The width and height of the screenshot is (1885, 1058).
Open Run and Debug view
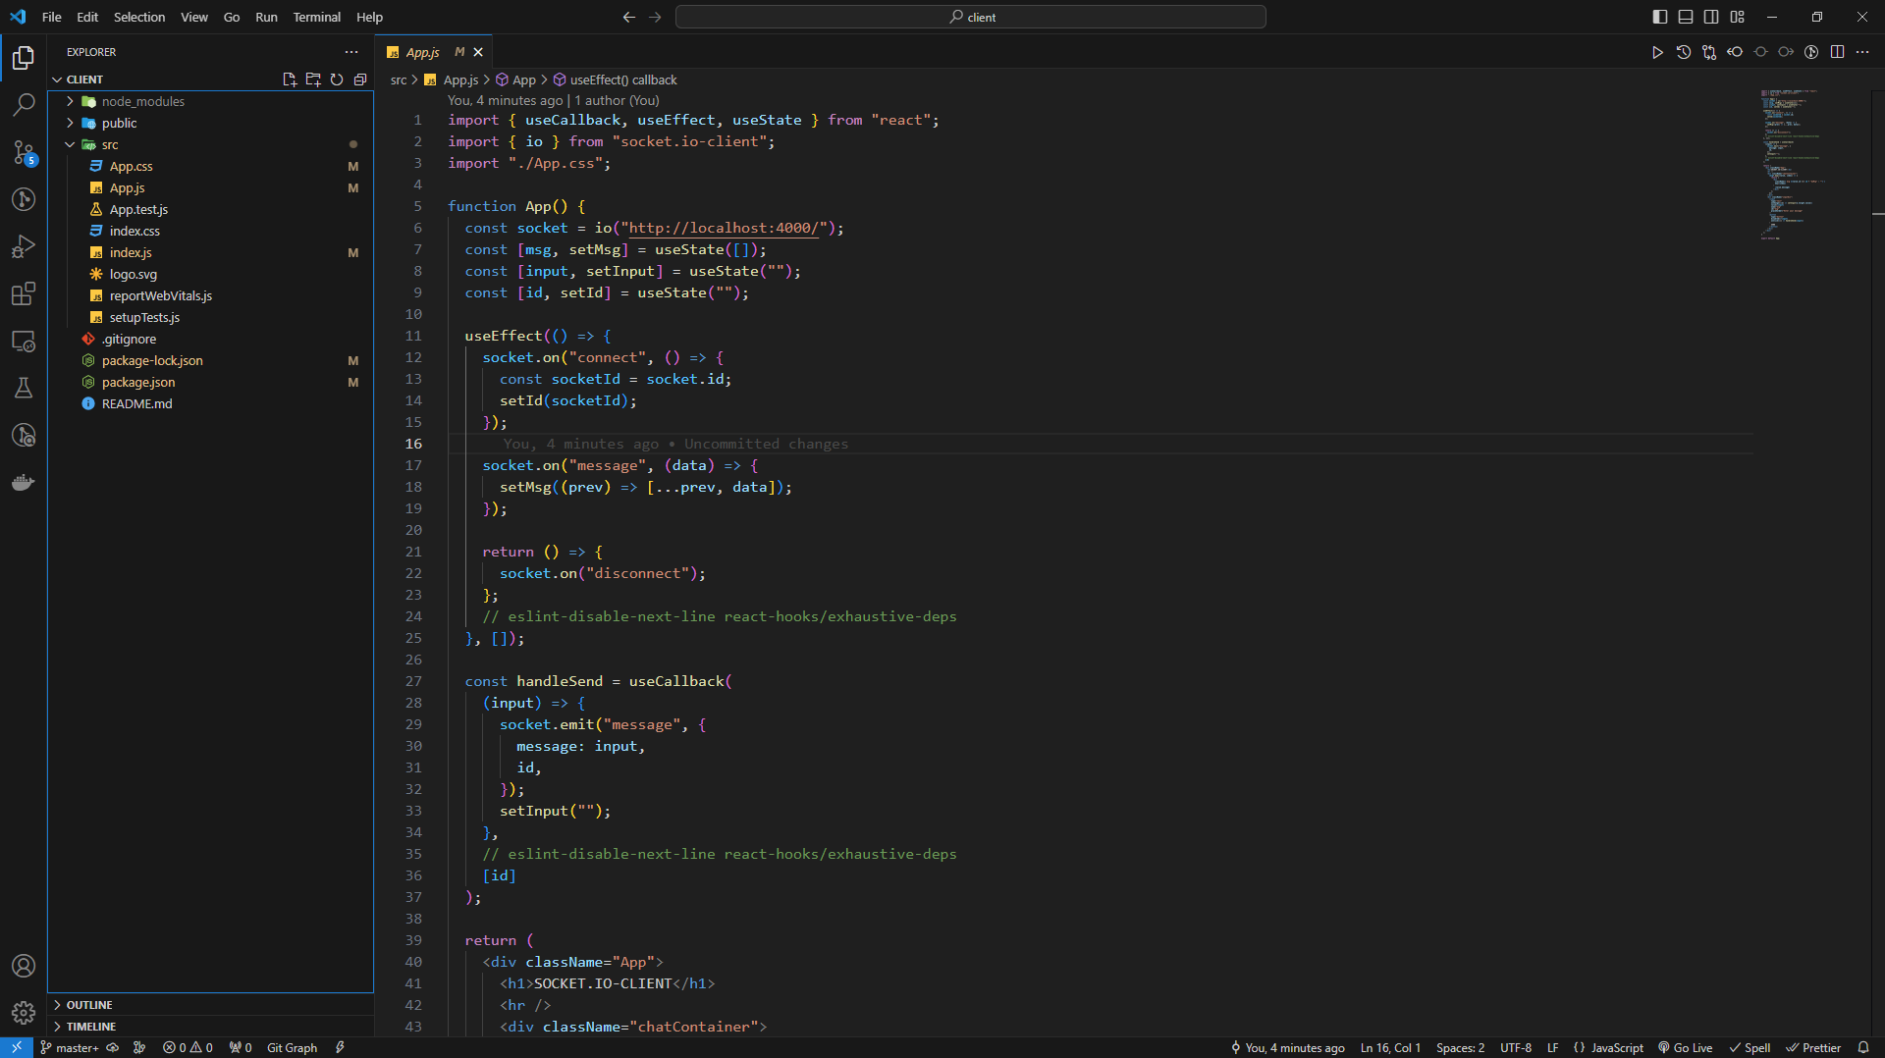click(24, 246)
